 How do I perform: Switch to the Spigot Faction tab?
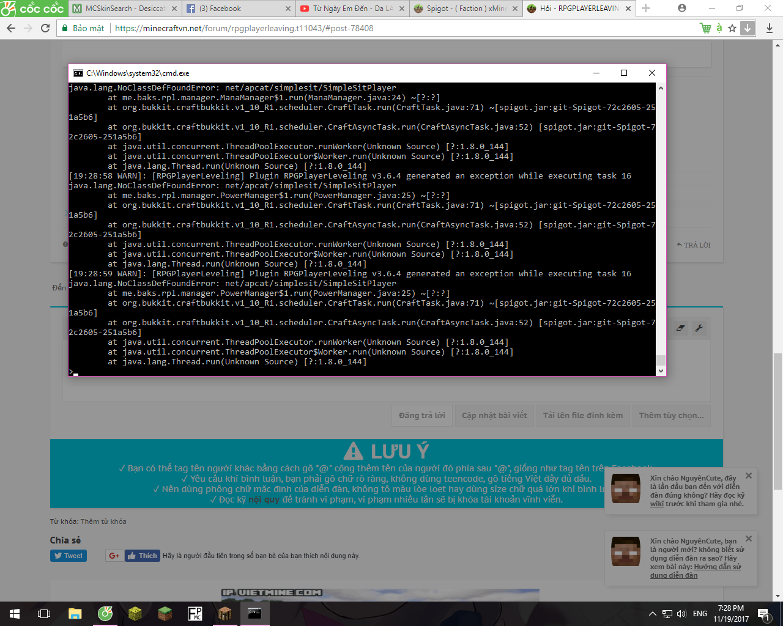point(466,9)
